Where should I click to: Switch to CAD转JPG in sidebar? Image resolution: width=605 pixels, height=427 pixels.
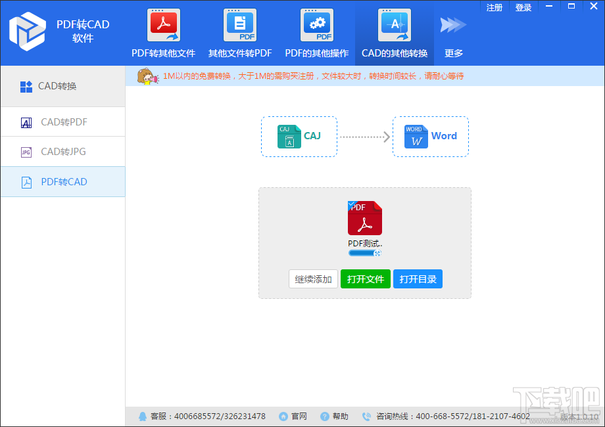pyautogui.click(x=63, y=152)
